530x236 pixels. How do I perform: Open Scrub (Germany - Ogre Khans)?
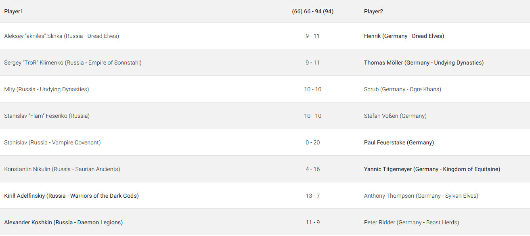(x=402, y=89)
